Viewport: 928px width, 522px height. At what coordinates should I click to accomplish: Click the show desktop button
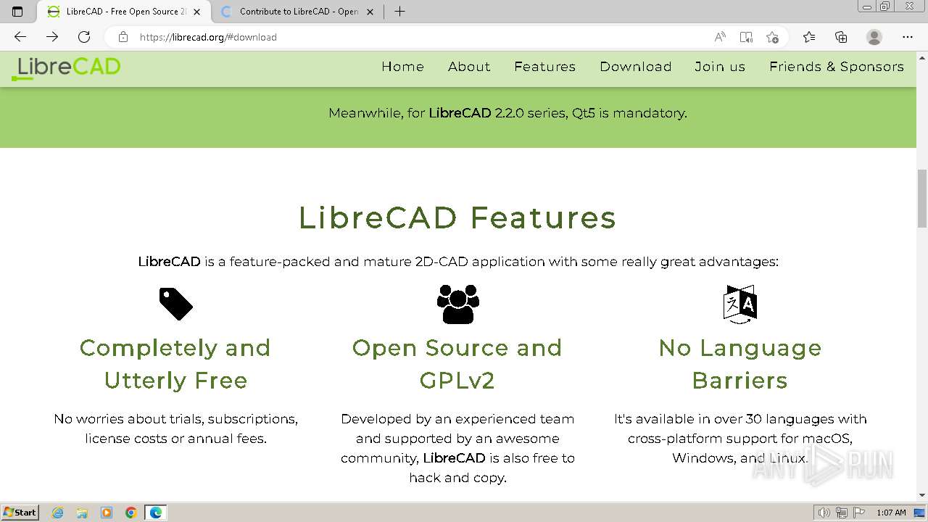[920, 513]
